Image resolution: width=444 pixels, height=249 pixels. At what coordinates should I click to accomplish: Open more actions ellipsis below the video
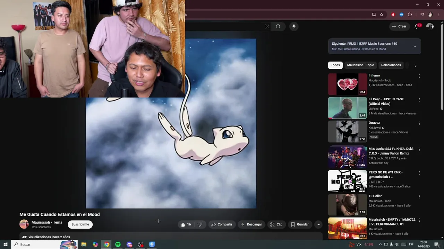[318, 224]
